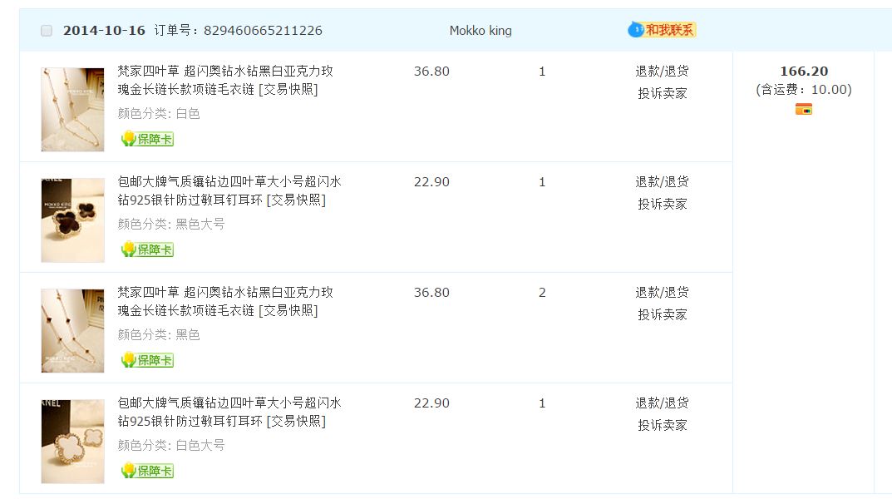This screenshot has width=892, height=499.
Task: Click 保障卡 badge for the white necklace item
Action: pyautogui.click(x=147, y=139)
